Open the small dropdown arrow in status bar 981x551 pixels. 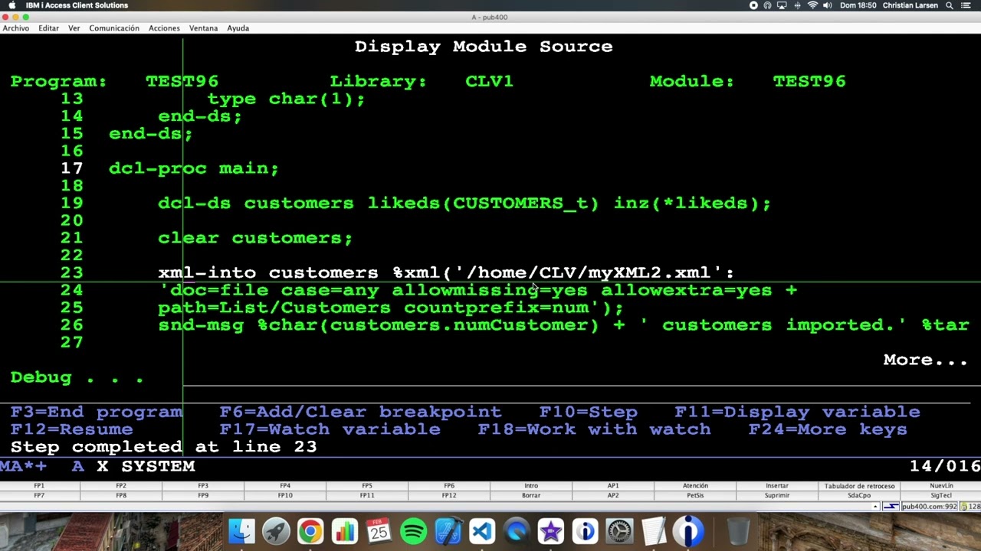(x=875, y=507)
